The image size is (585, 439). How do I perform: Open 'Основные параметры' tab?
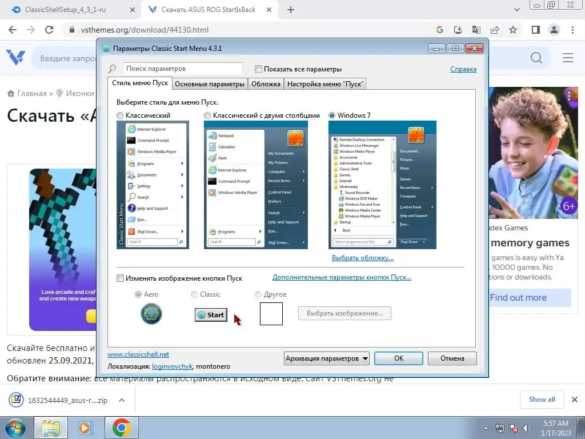tap(210, 84)
